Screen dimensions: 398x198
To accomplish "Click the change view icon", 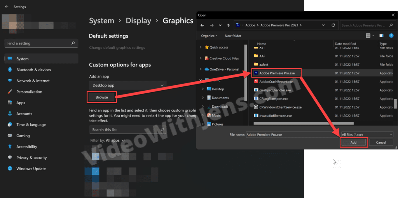I will (368, 36).
